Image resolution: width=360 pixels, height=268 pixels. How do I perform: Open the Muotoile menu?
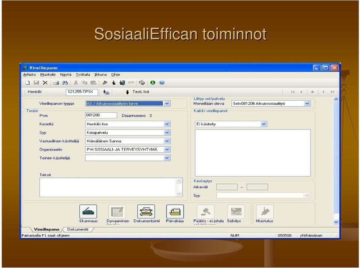click(48, 74)
